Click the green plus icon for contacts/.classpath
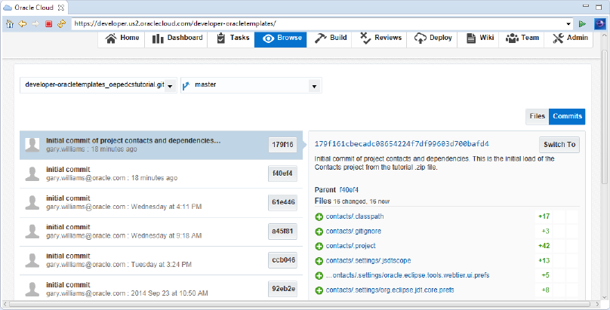The image size is (610, 310). [319, 216]
